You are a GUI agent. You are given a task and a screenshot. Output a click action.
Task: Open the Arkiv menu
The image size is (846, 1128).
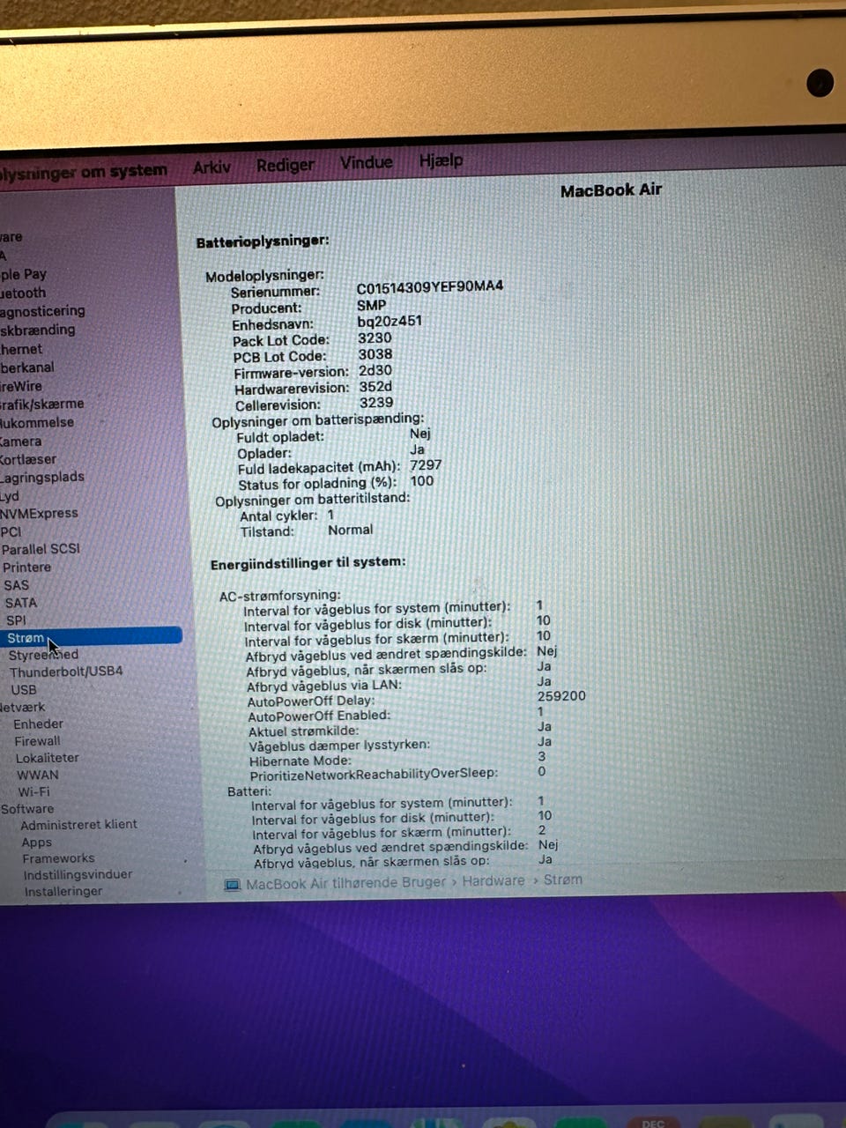point(211,167)
